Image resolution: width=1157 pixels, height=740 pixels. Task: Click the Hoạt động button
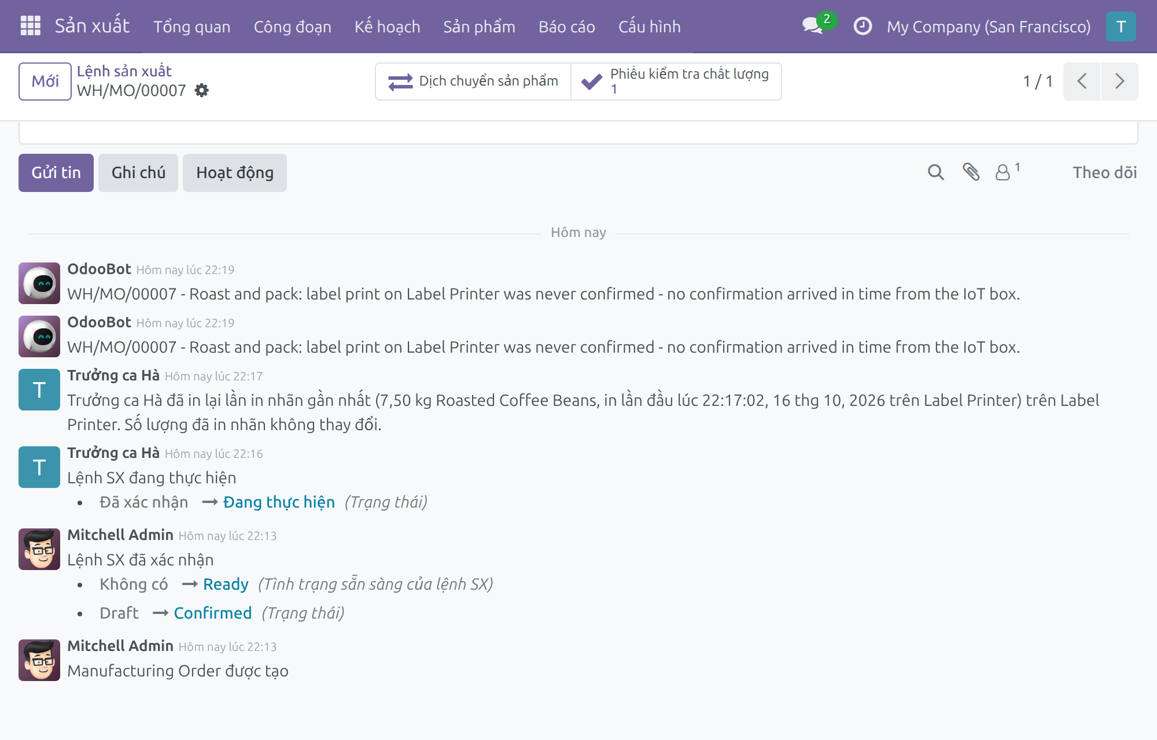235,173
